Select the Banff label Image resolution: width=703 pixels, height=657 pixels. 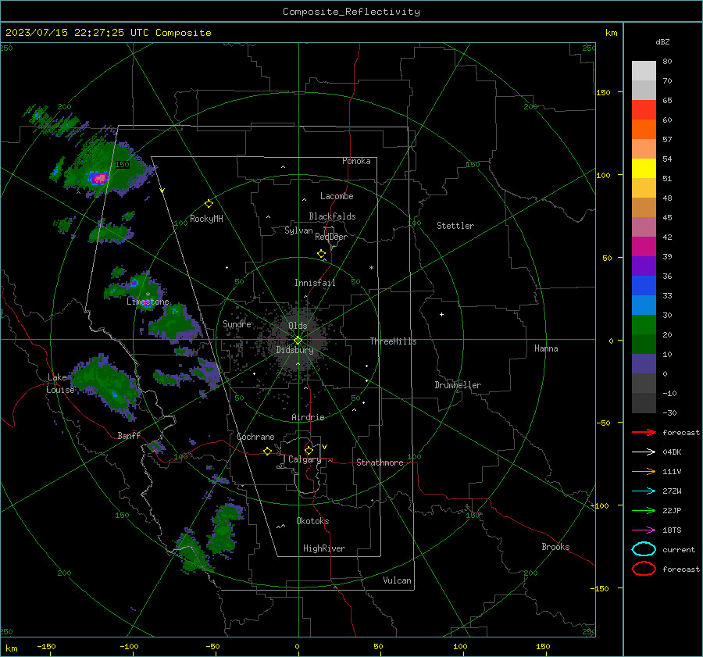point(129,435)
